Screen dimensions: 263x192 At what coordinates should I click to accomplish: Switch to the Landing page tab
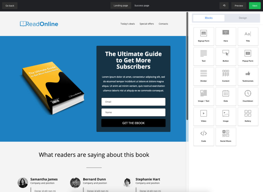point(121,5)
